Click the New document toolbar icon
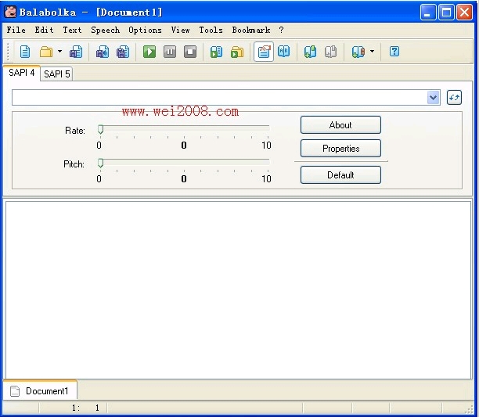This screenshot has width=479, height=417. (x=25, y=52)
